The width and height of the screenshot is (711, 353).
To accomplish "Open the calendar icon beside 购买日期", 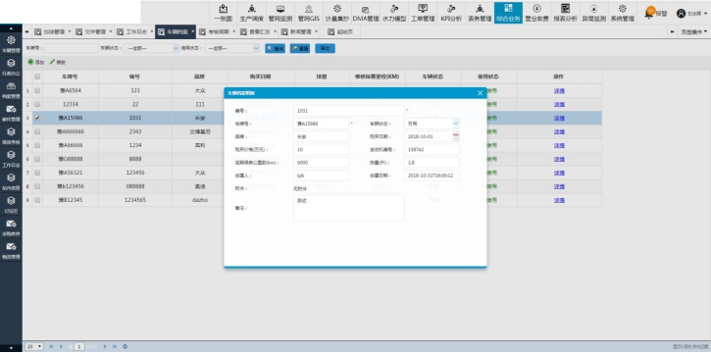I will click(x=456, y=136).
